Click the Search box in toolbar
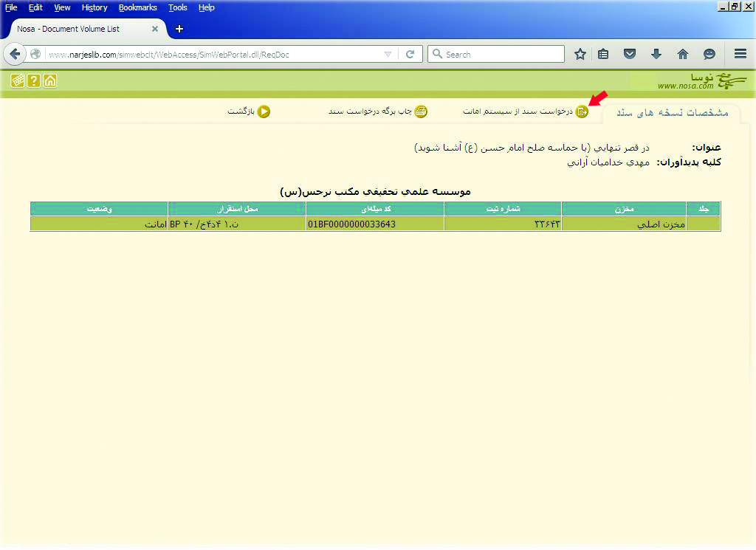 tap(496, 54)
